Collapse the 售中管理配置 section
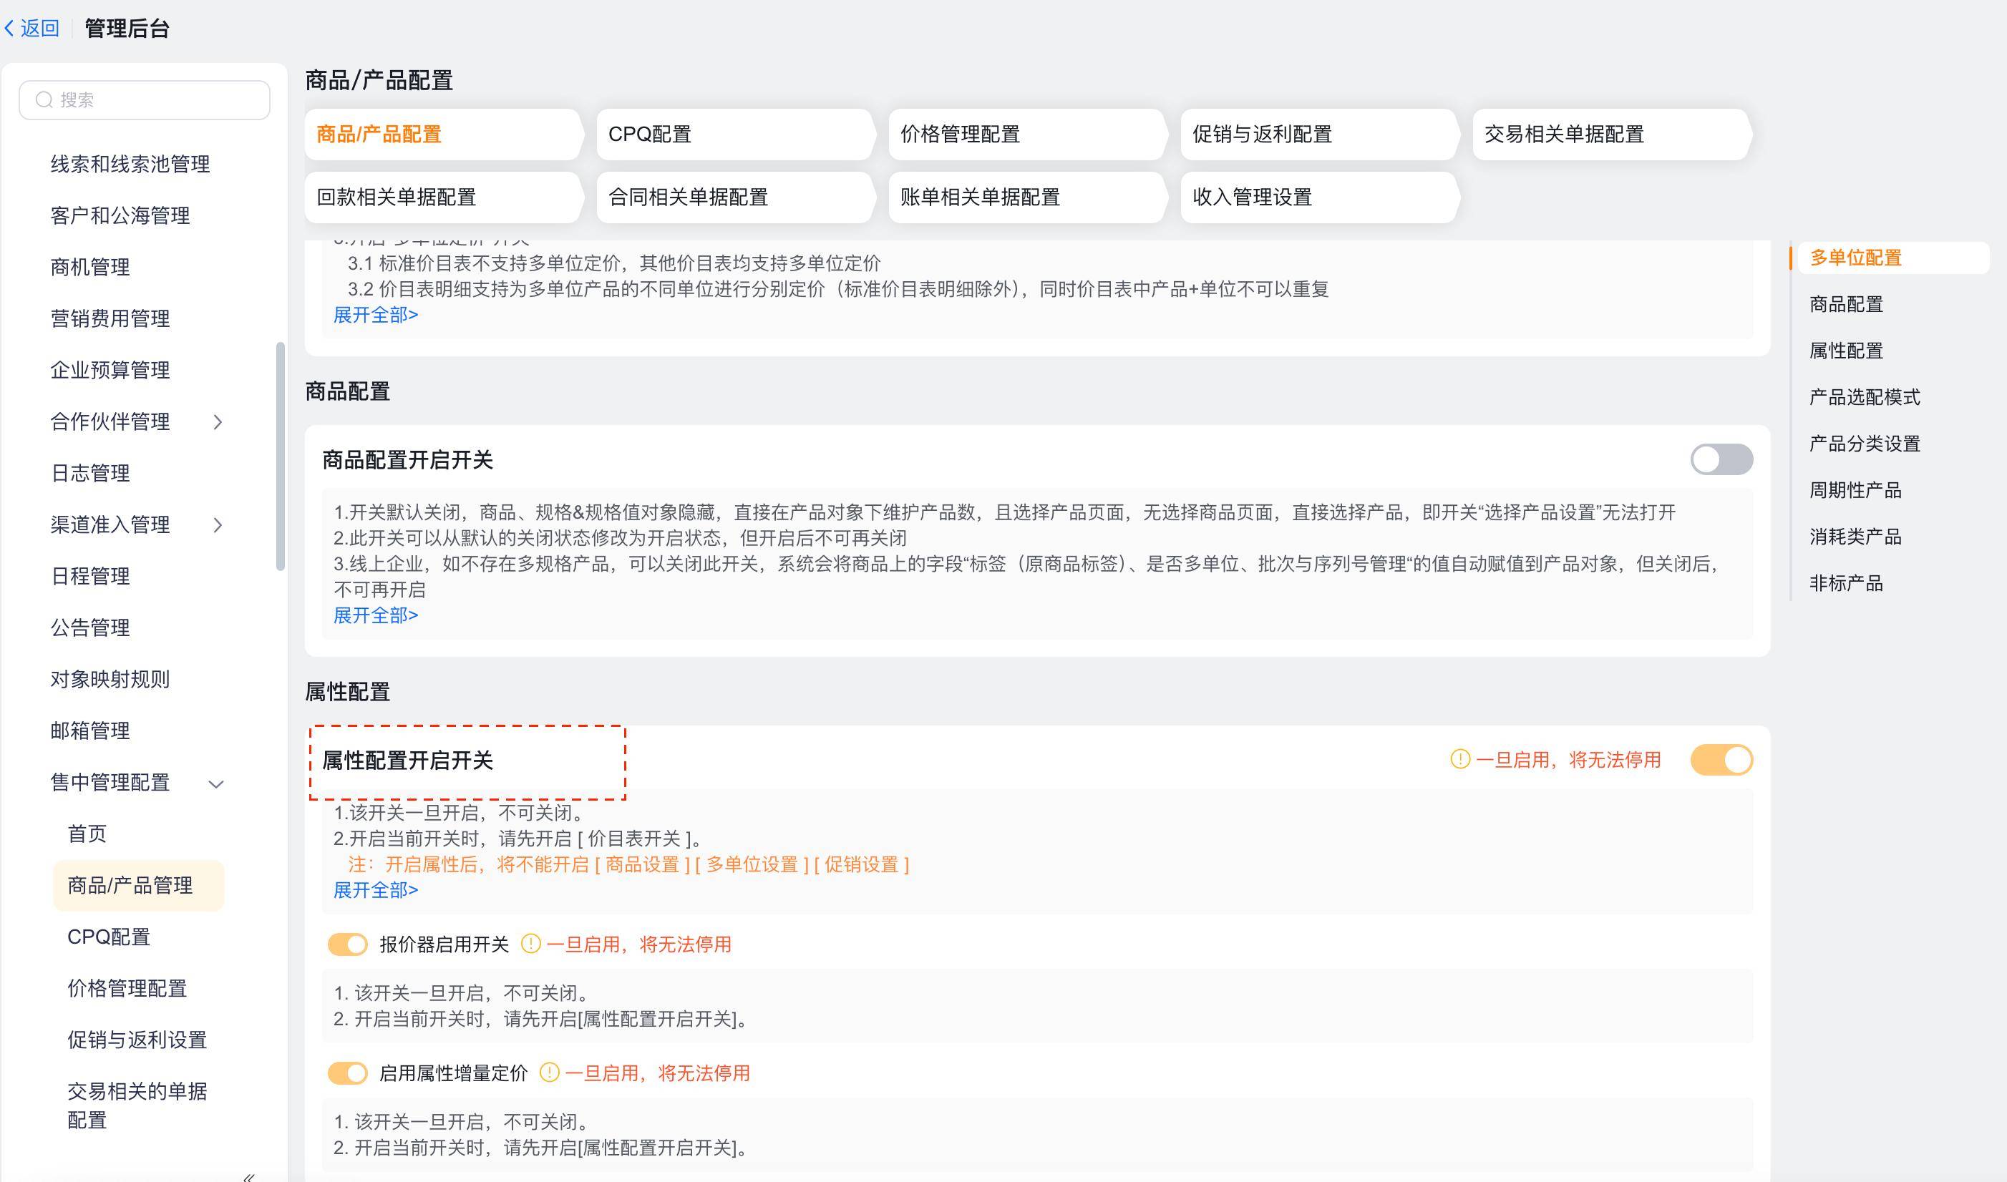This screenshot has height=1182, width=2007. click(216, 783)
